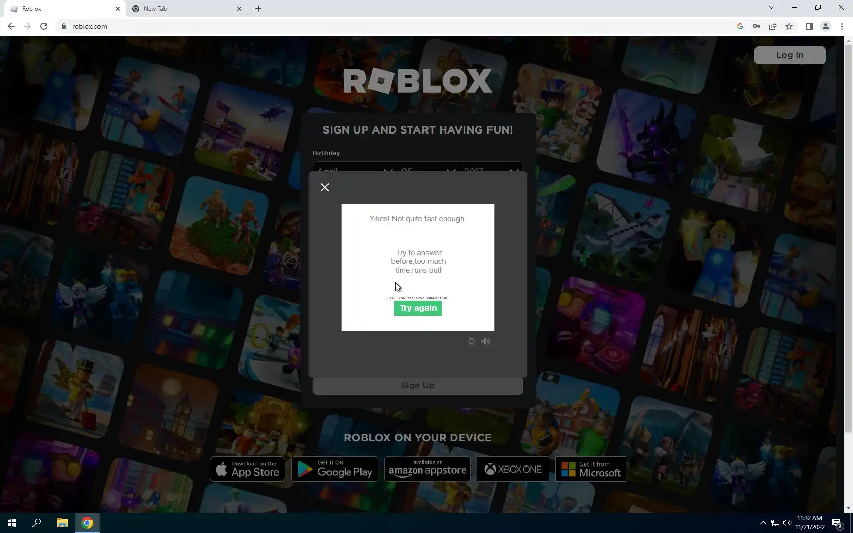Image resolution: width=853 pixels, height=533 pixels.
Task: Reload the roblox.com page
Action: tap(44, 26)
